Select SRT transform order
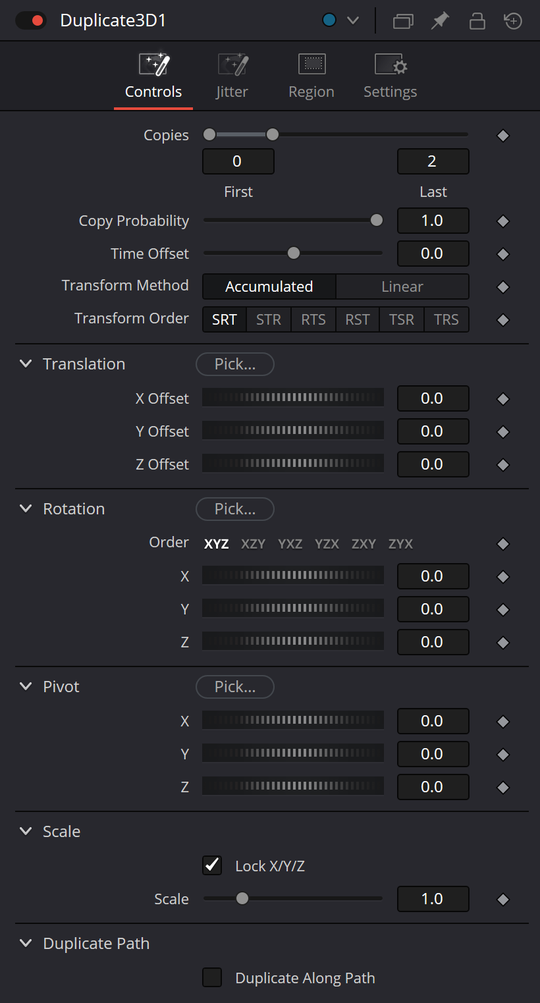 [225, 319]
